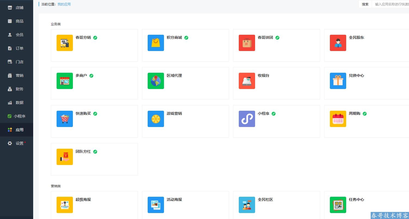Click the 搜索 button
The width and height of the screenshot is (409, 219).
pyautogui.click(x=365, y=4)
